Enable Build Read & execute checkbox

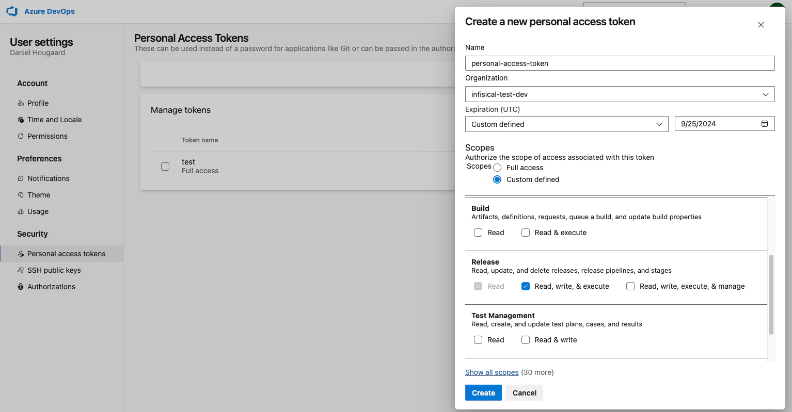pos(526,233)
